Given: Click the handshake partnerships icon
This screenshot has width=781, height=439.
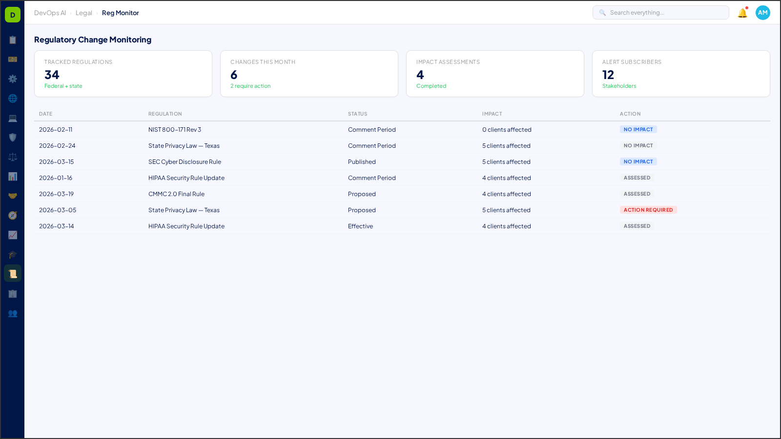Looking at the screenshot, I should 13,196.
